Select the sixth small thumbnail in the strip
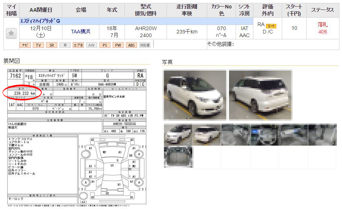This screenshot has height=210, width=342. coord(322,135)
